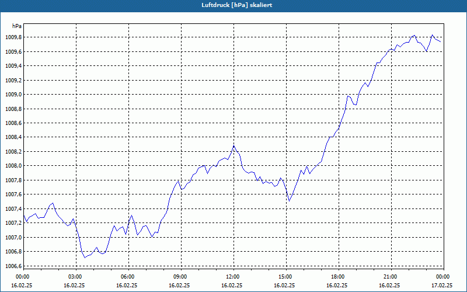Click the y-axis label "1008,6"

[x=13, y=123]
